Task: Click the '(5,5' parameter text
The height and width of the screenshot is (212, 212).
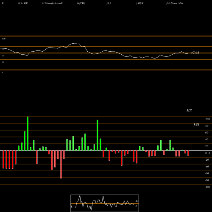Action: 109,3
